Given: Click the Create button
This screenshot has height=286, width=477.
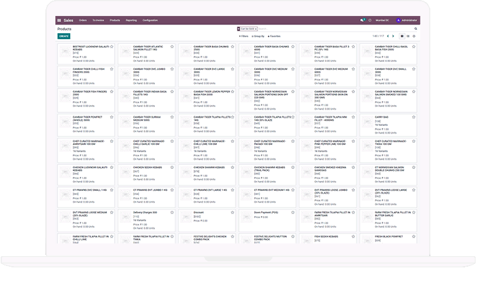Looking at the screenshot, I should [x=64, y=36].
